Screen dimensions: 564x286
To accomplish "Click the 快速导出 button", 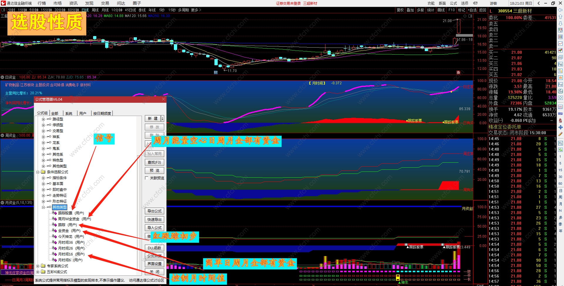I will click(154, 220).
